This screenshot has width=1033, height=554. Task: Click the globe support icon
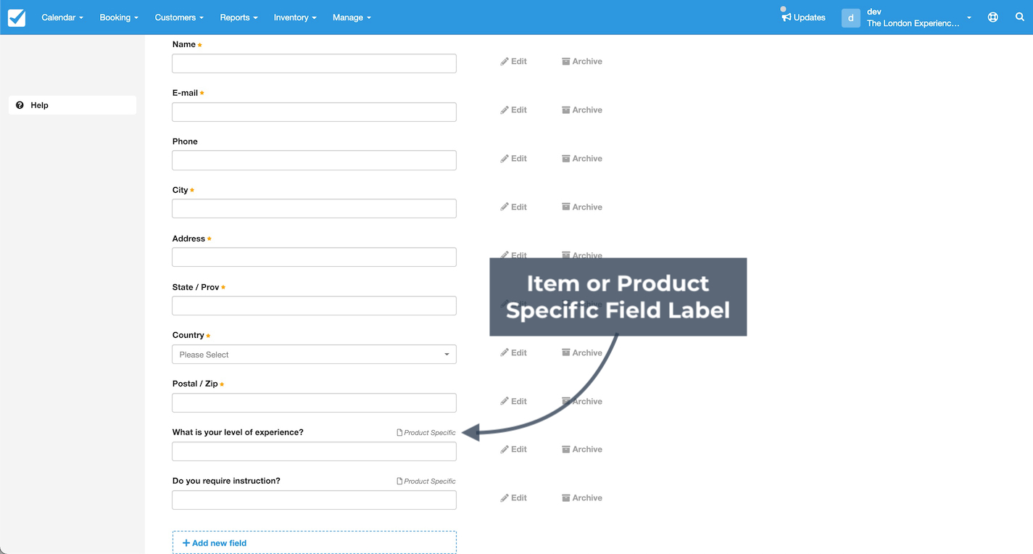pos(993,17)
